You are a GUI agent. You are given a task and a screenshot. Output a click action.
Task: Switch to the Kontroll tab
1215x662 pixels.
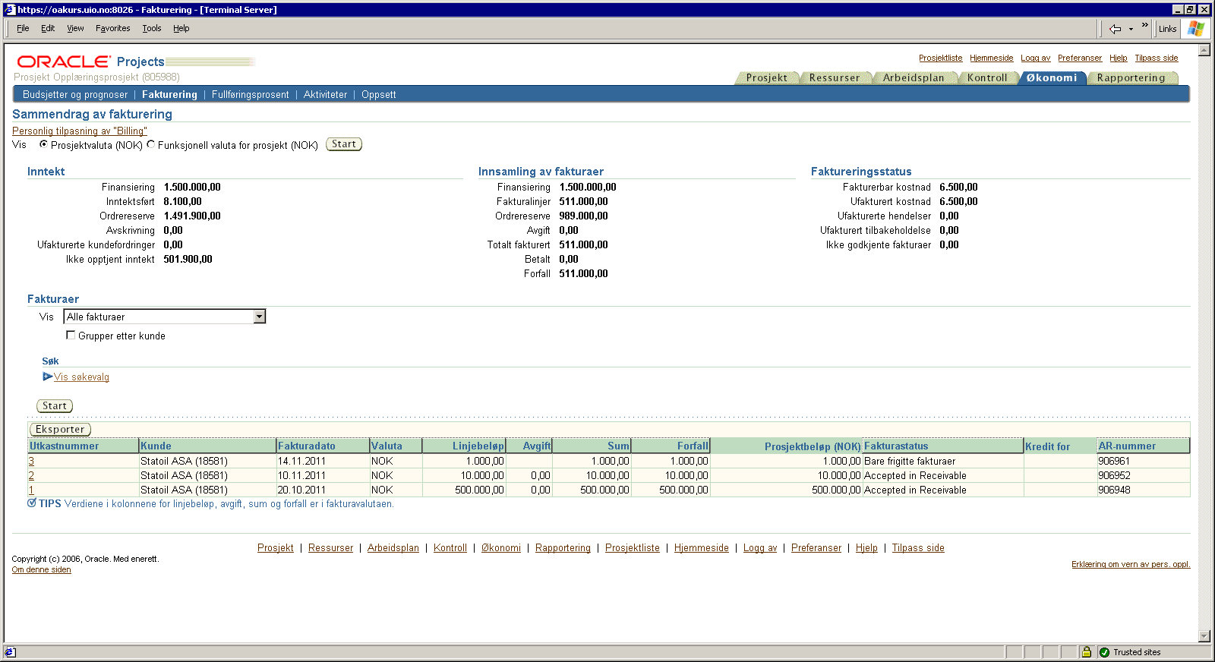pos(987,77)
